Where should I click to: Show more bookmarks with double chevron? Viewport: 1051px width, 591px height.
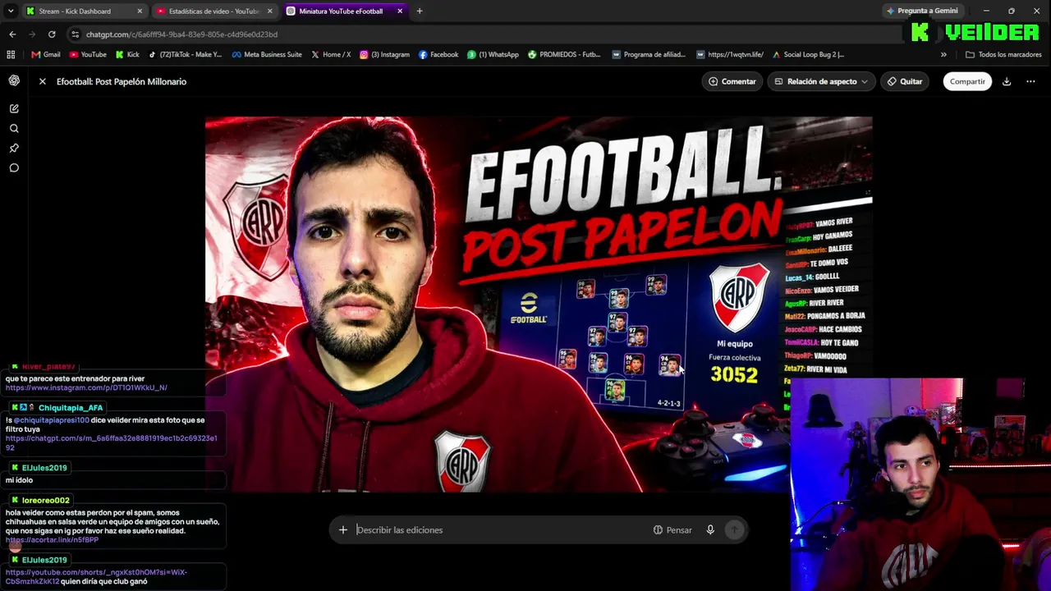[x=943, y=54]
